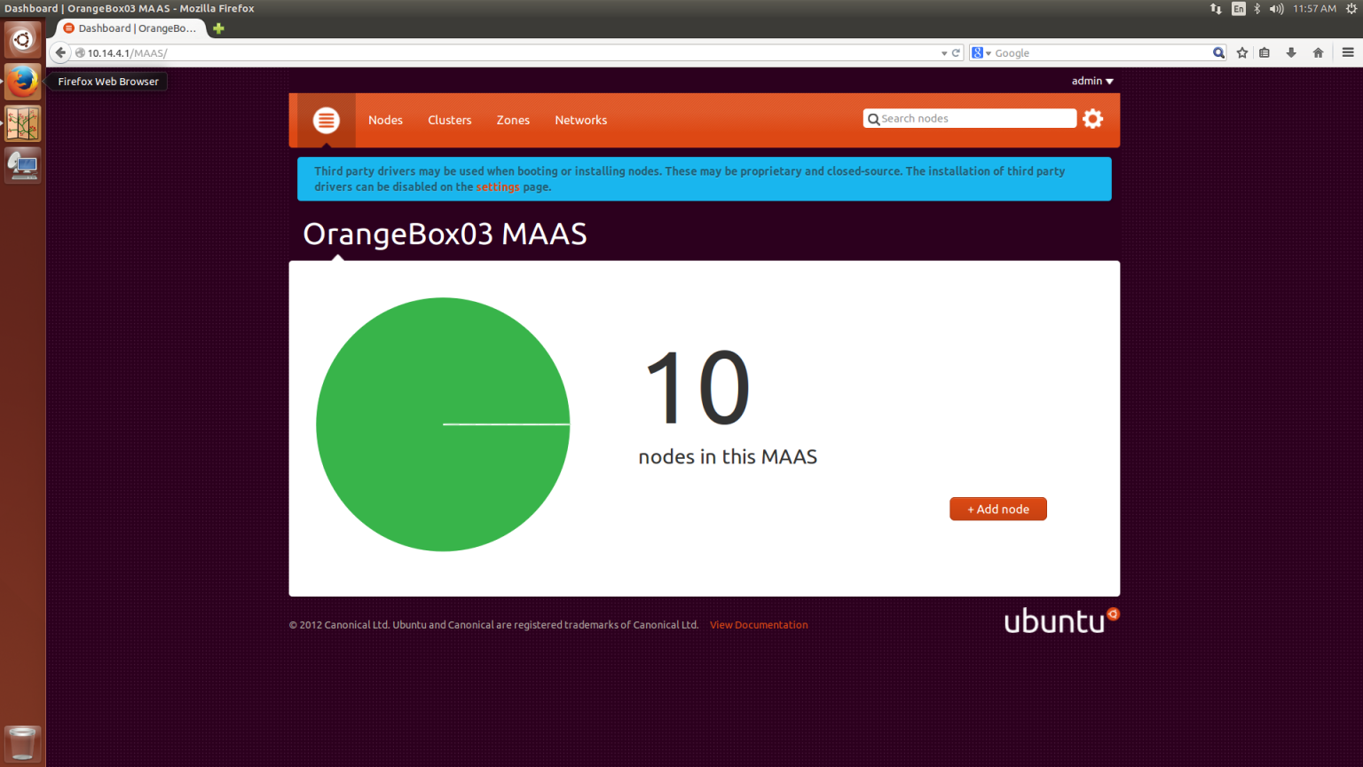Expand the URL bar history dropdown arrow

943,52
